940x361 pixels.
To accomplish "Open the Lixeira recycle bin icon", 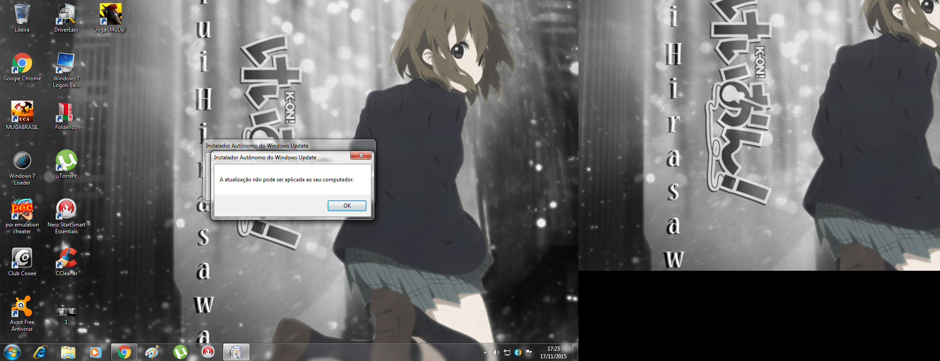I will pyautogui.click(x=22, y=16).
